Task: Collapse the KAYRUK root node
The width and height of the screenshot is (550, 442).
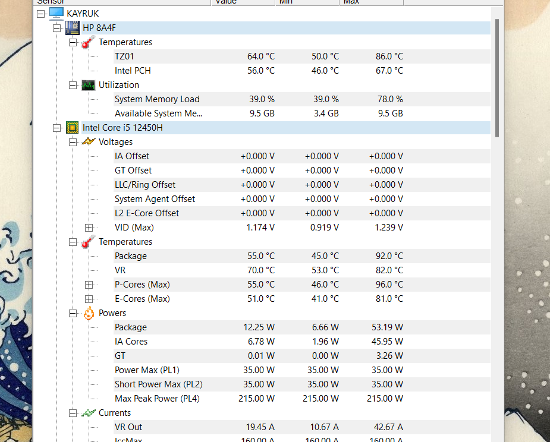Action: click(40, 14)
